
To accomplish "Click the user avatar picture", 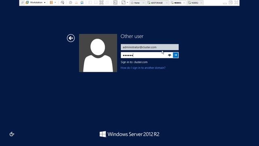I will click(98, 53).
